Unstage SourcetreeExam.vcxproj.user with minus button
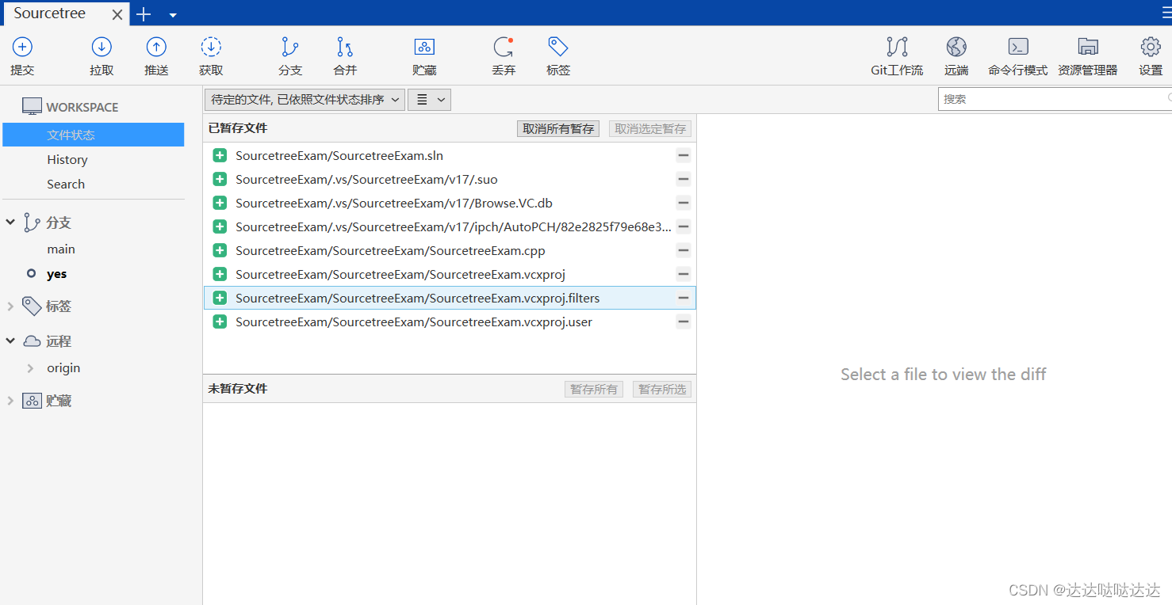This screenshot has height=605, width=1172. [683, 322]
